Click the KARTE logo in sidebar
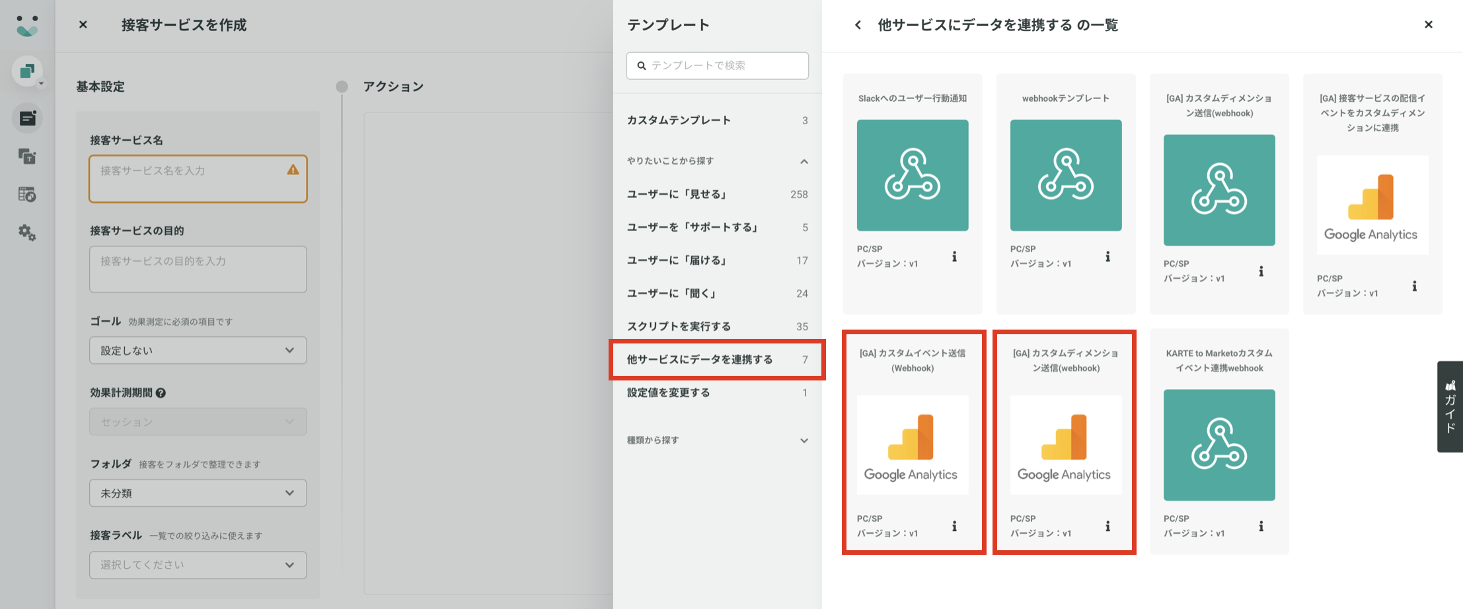 click(27, 25)
